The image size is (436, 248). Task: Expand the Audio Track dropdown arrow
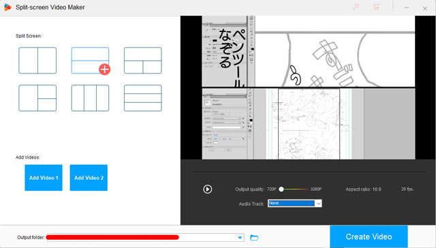click(319, 203)
